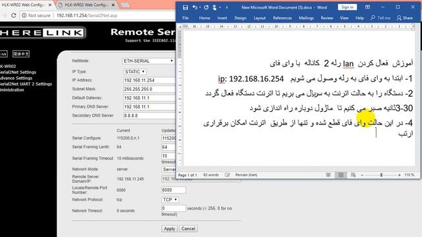
Task: Click the Default Gateway field
Action: [150, 98]
